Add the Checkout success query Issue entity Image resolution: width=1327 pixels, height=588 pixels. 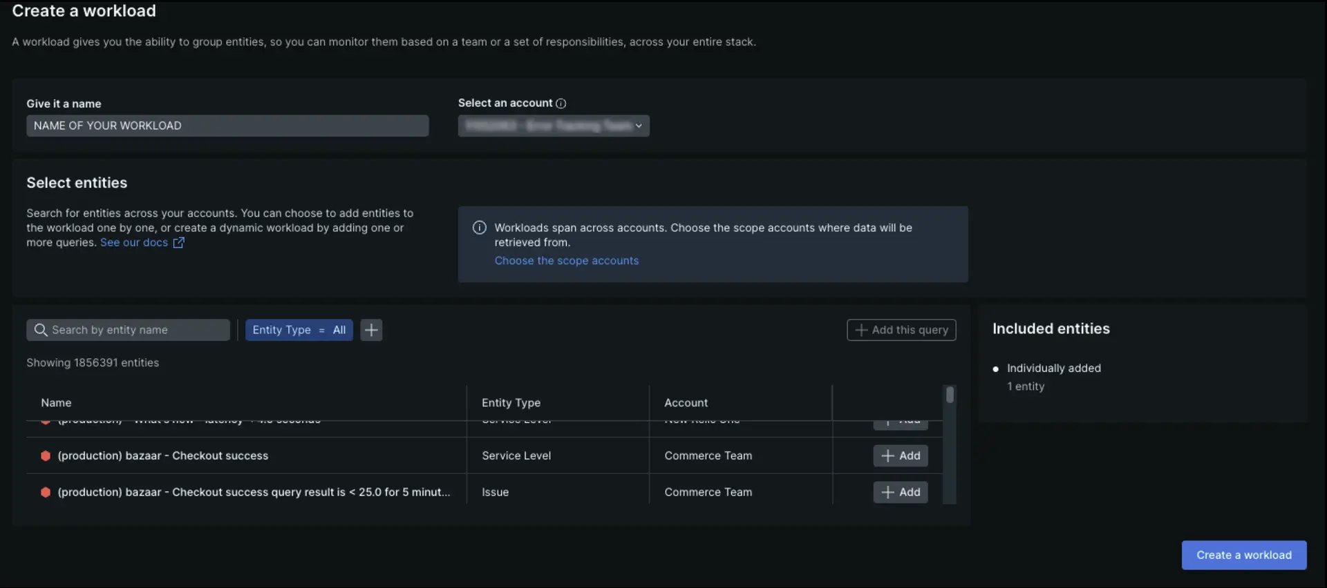click(900, 492)
